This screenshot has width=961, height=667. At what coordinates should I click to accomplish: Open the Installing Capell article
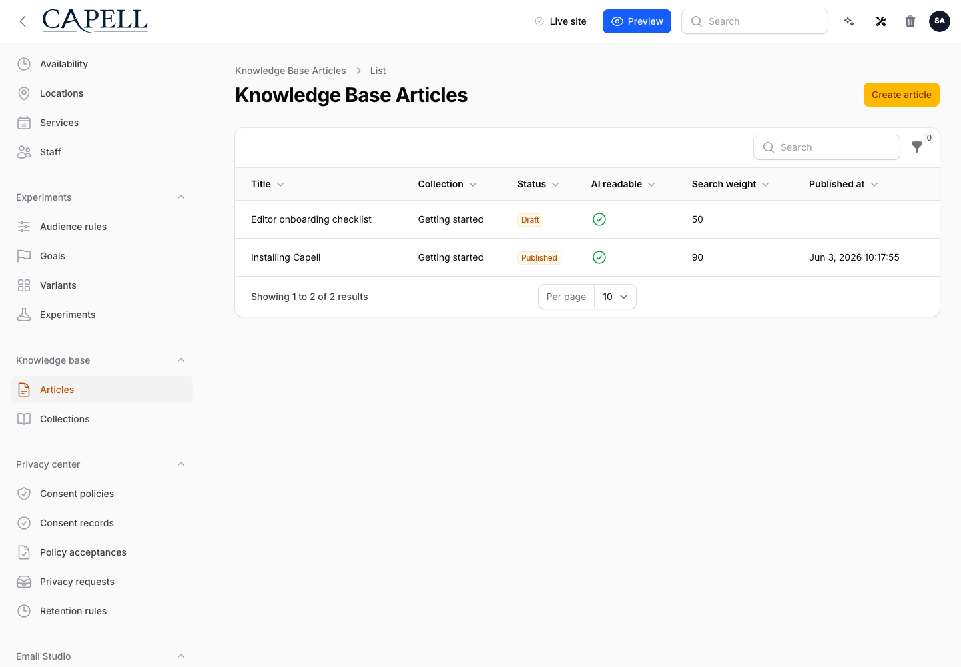tap(286, 257)
